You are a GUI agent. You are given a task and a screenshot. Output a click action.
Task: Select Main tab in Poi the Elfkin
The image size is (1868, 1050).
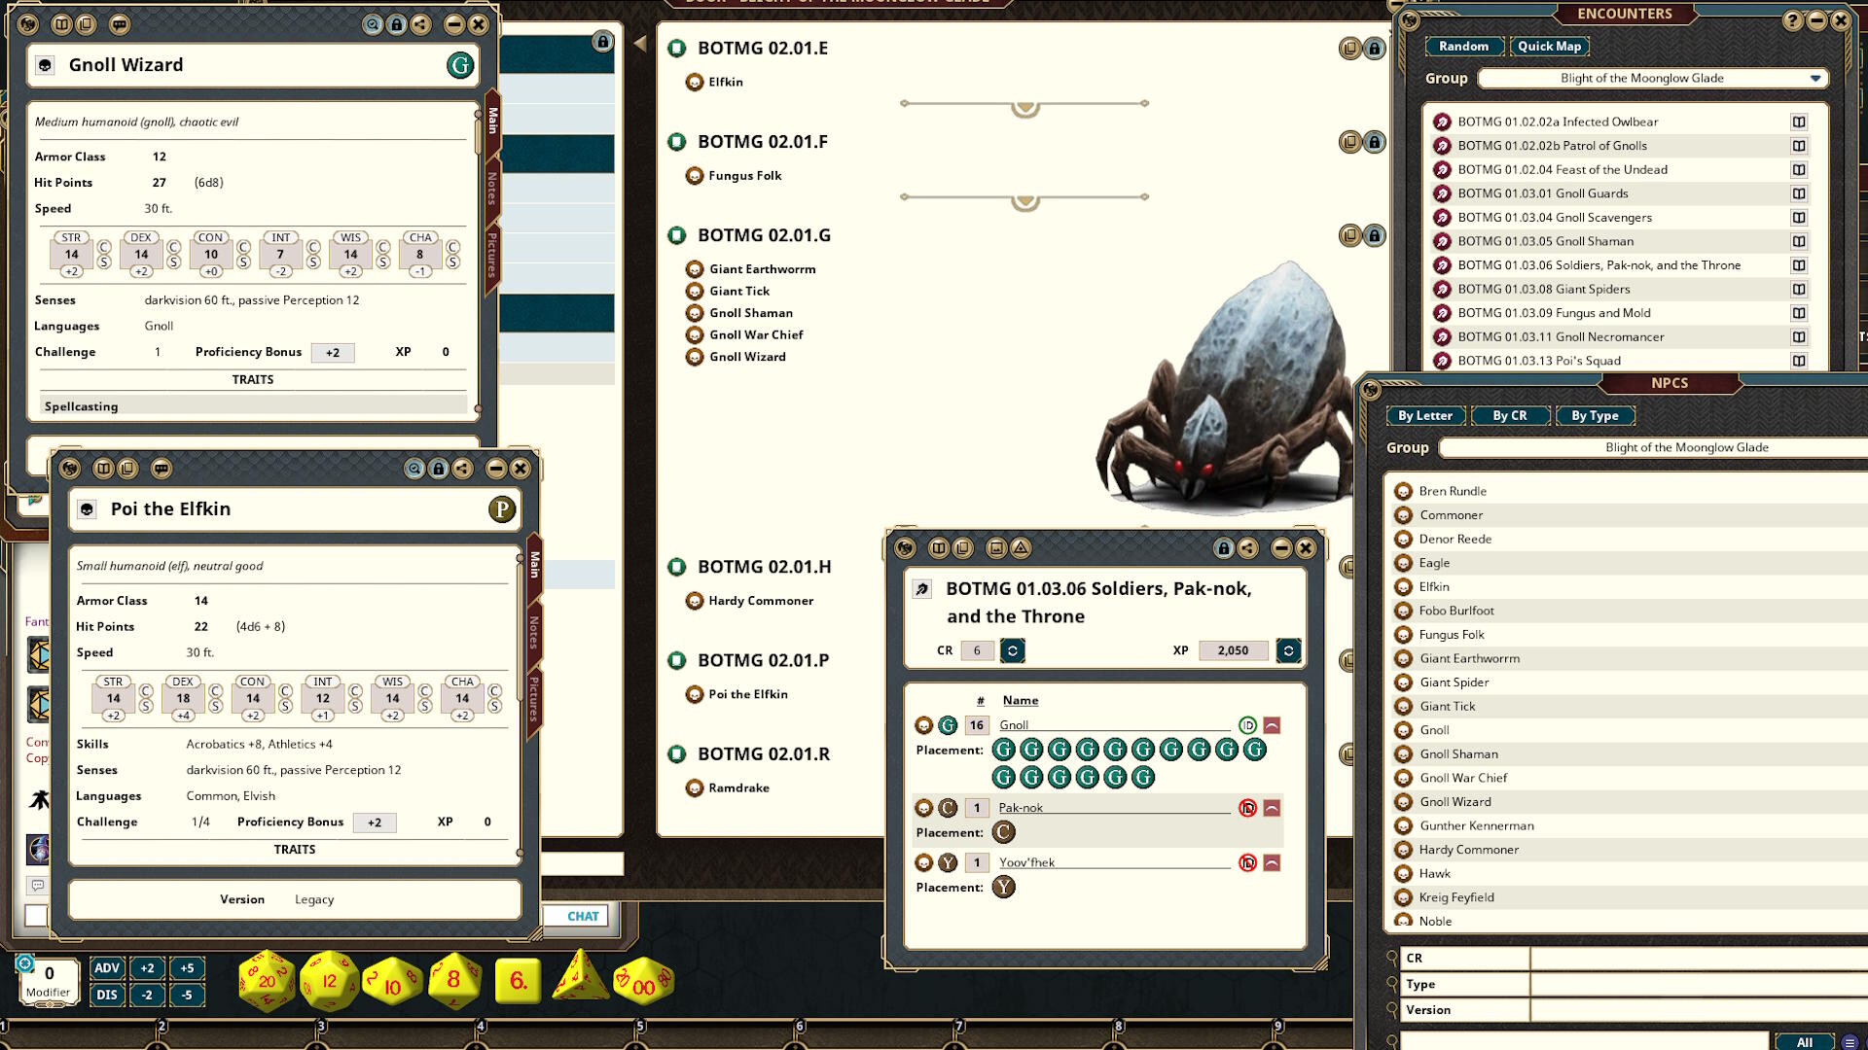(x=534, y=564)
